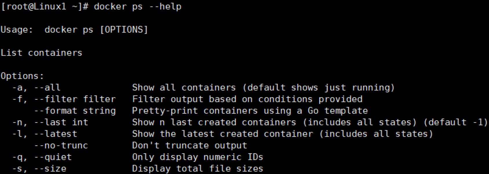Click the "--format string" option
The height and width of the screenshot is (174, 489).
[x=75, y=111]
